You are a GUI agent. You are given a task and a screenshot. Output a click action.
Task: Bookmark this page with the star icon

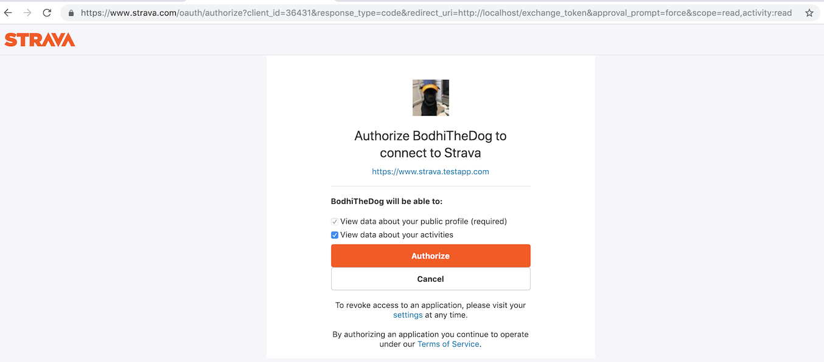(809, 13)
